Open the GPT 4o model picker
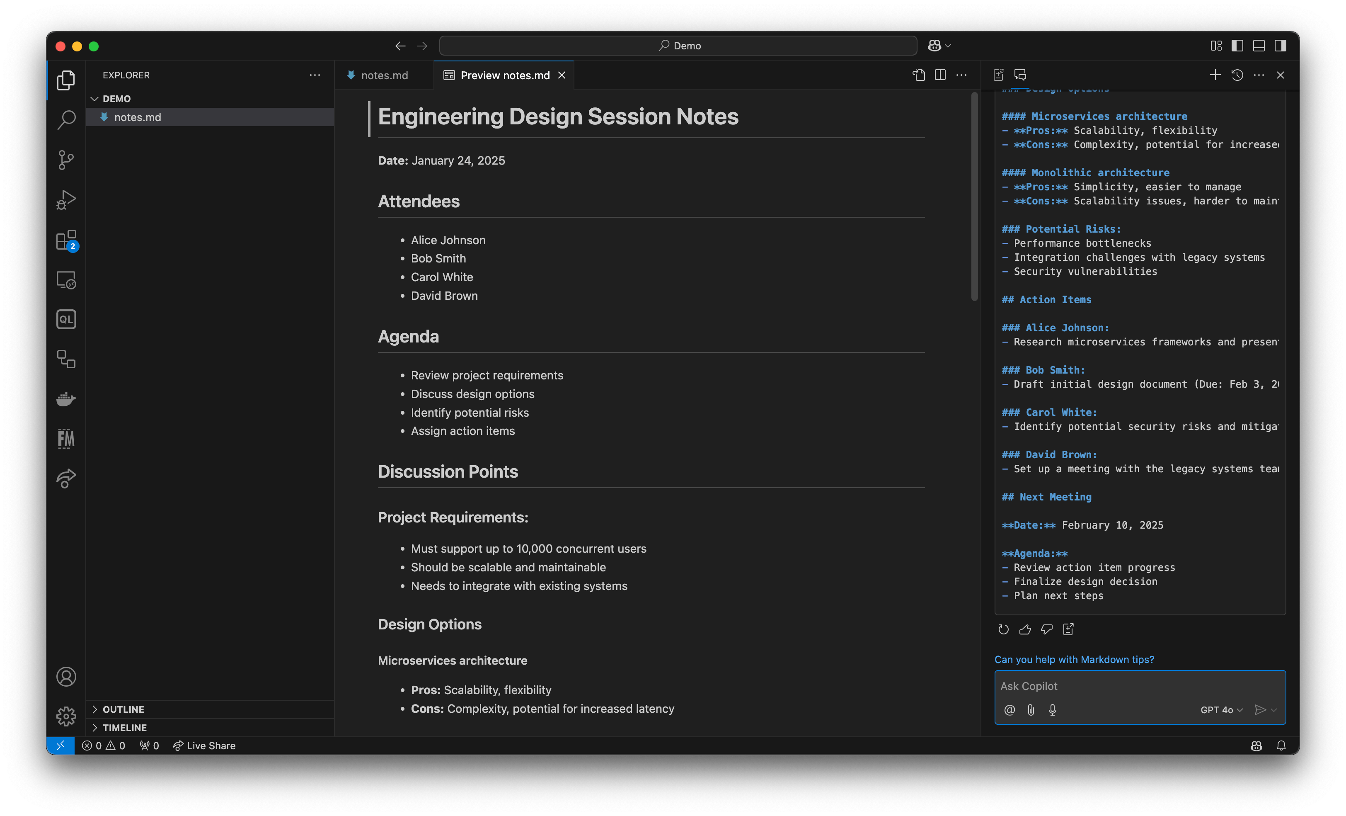Screen dimensions: 1346x816 coord(1221,710)
